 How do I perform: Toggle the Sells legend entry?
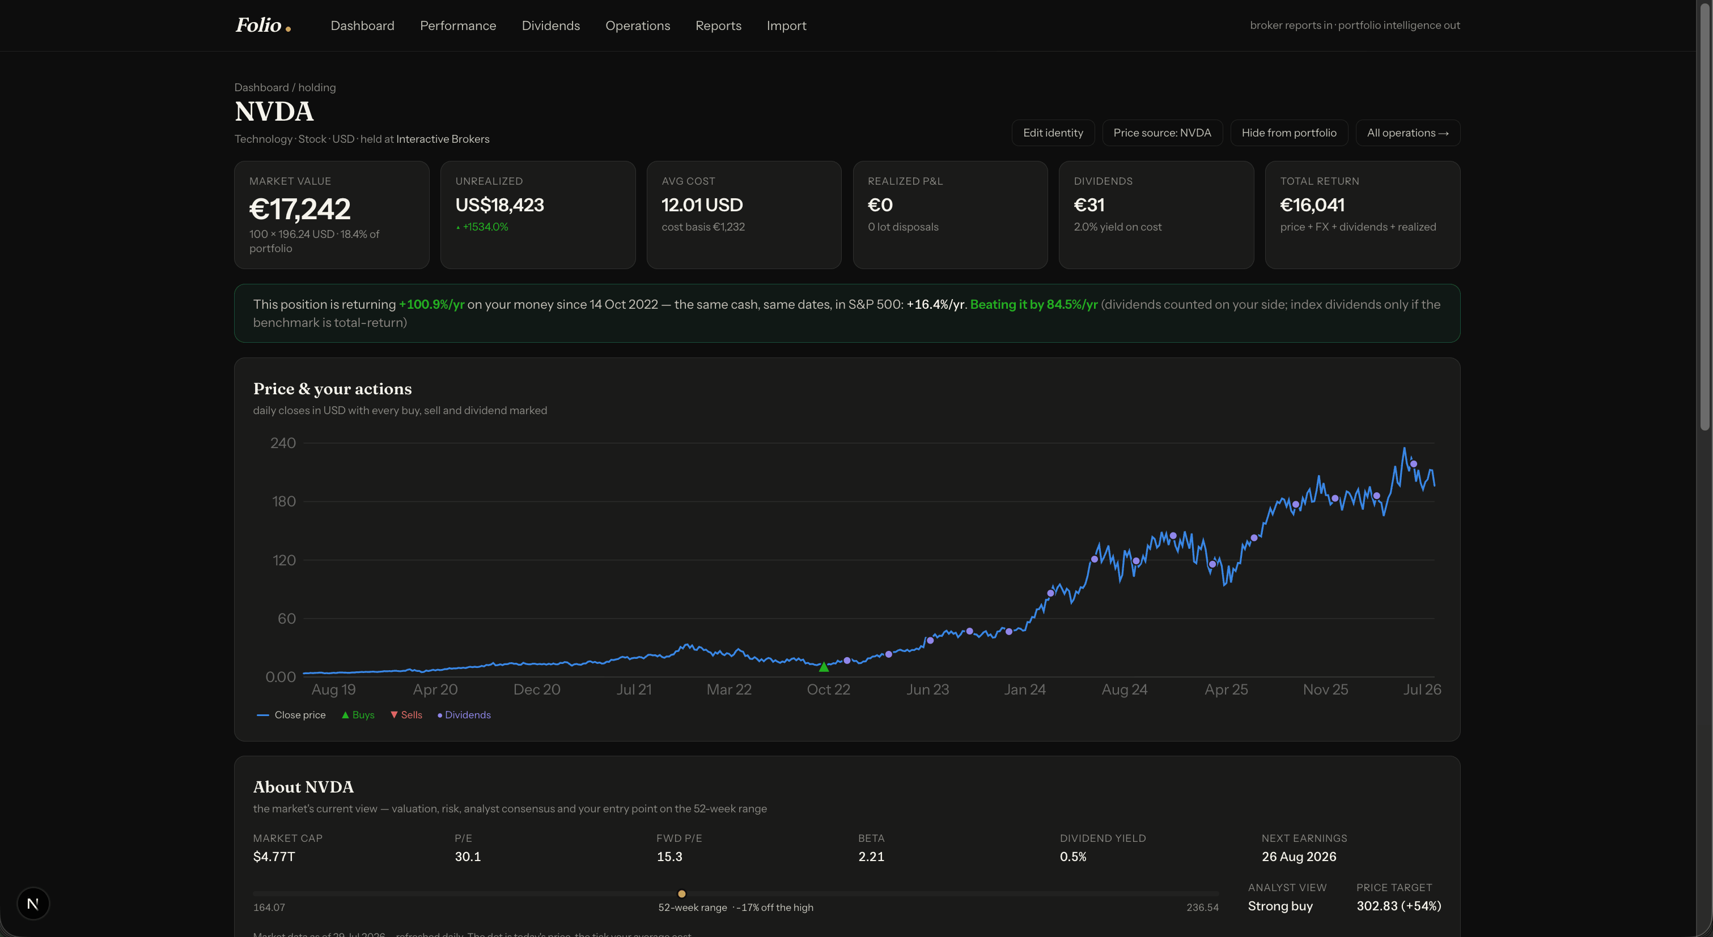tap(406, 715)
